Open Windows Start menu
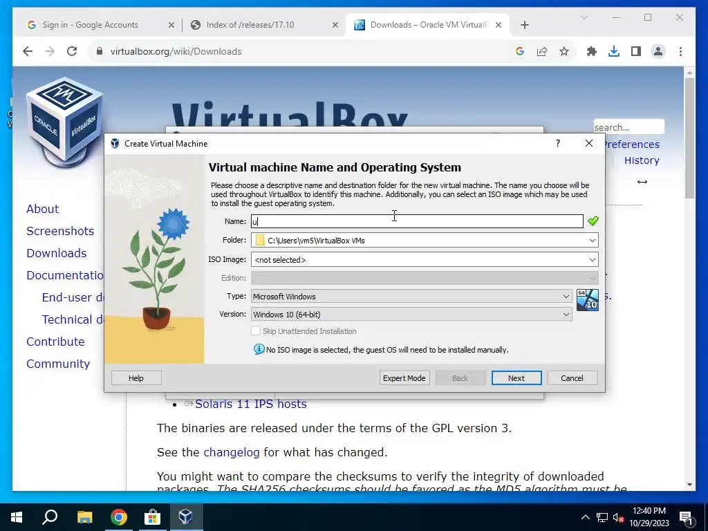Image resolution: width=708 pixels, height=531 pixels. click(17, 517)
